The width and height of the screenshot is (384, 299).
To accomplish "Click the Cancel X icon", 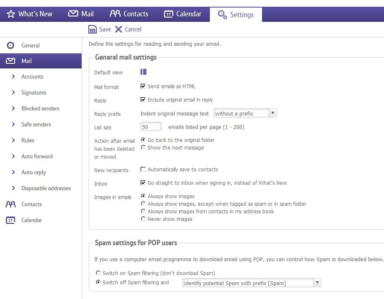I will pyautogui.click(x=119, y=29).
